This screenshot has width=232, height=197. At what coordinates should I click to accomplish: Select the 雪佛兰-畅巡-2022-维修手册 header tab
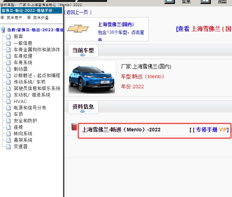coord(31,10)
